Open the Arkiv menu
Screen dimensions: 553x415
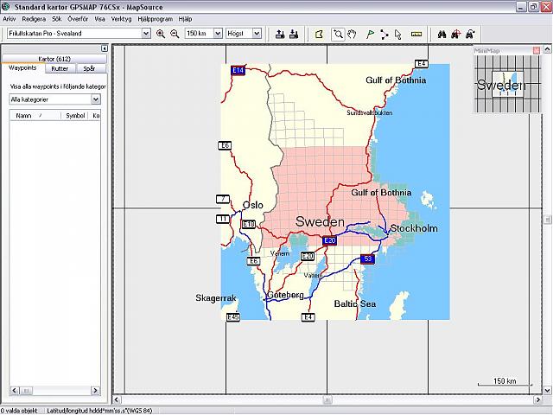point(10,19)
